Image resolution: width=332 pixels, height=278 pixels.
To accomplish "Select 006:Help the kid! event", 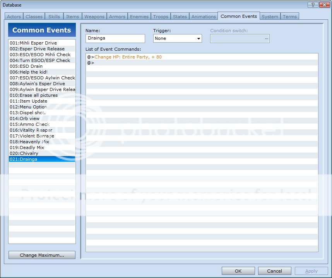I will pos(29,72).
